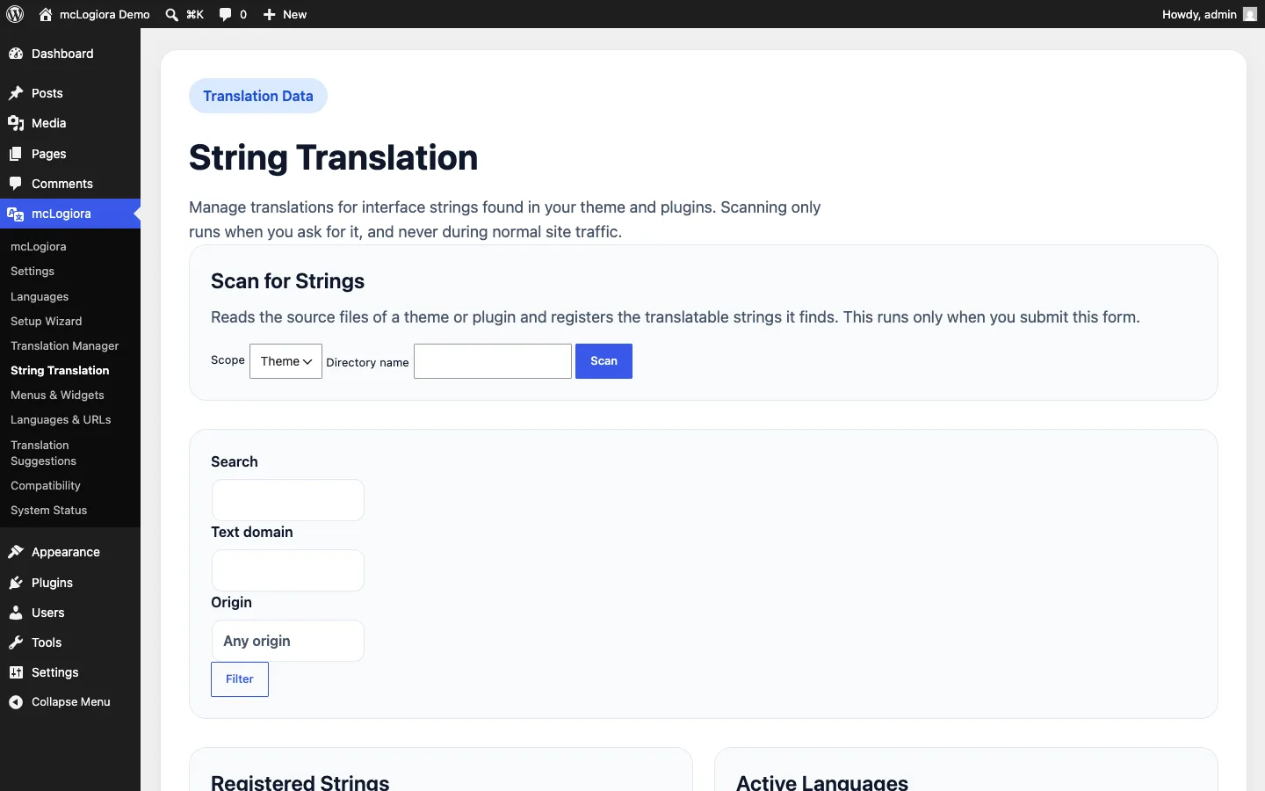Open System Status submenu item
This screenshot has width=1265, height=791.
click(x=48, y=511)
